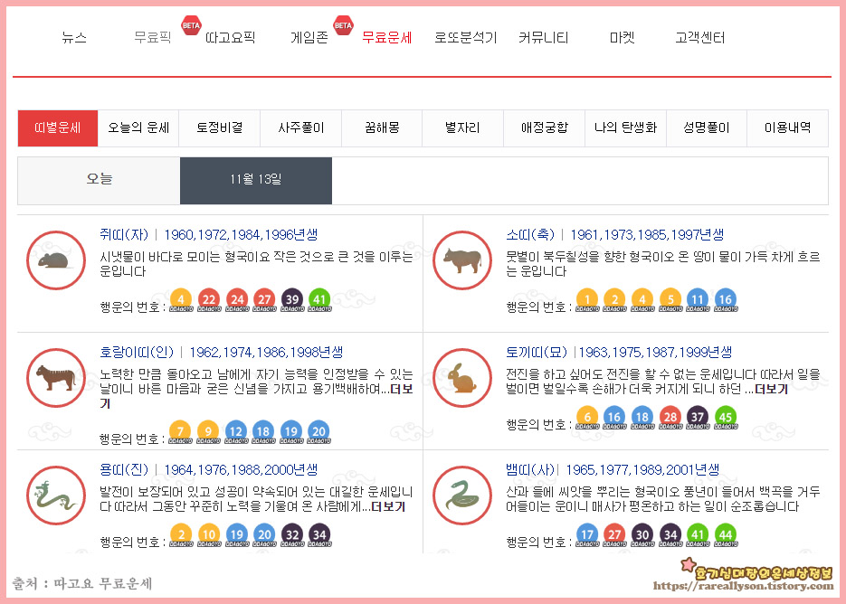This screenshot has width=846, height=604.
Task: Select rabbit lucky number ball 6
Action: (x=587, y=418)
